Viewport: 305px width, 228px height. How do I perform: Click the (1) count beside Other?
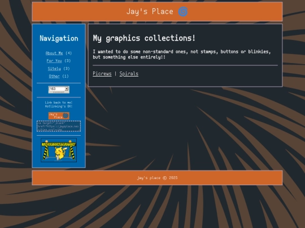click(x=66, y=76)
